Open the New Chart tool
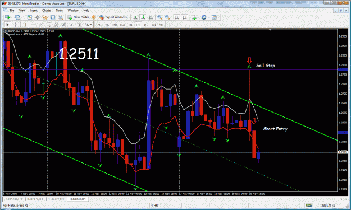The height and width of the screenshot is (210, 351). [x=7, y=17]
